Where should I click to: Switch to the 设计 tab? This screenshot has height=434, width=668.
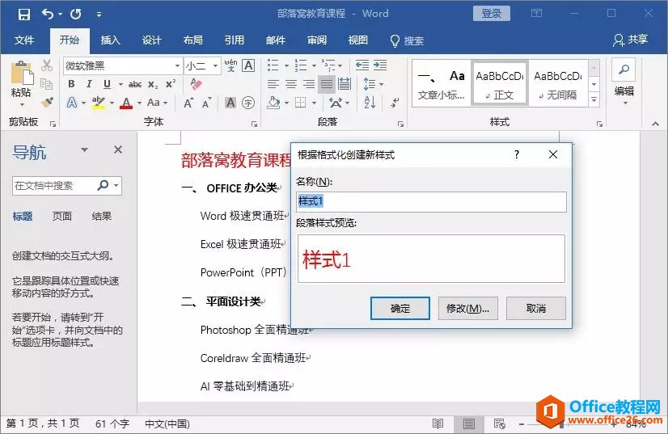[152, 40]
